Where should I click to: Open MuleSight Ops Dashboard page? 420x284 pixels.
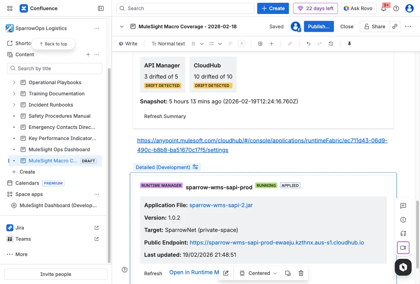[59, 150]
